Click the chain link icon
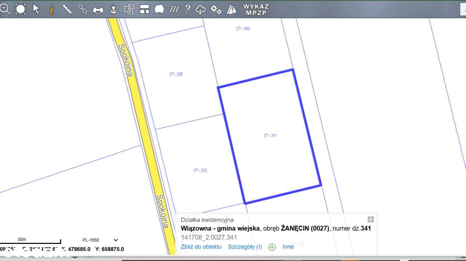This screenshot has width=466, height=261. click(x=83, y=9)
